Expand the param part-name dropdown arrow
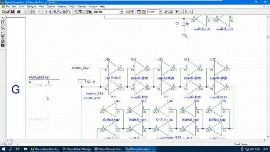Image resolution: width=270 pixels, height=152 pixels. click(121, 12)
